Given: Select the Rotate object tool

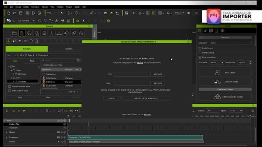Looking at the screenshot, I should 77,13.
